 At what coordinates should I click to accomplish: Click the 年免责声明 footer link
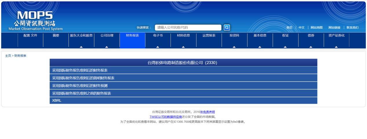coord(207,112)
